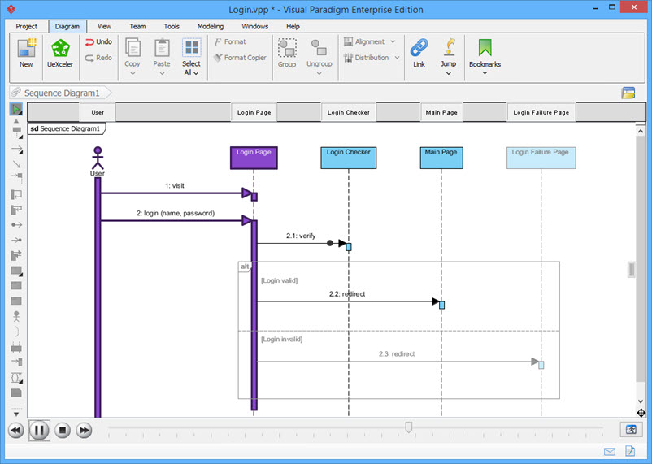Open the Project menu

(x=26, y=26)
